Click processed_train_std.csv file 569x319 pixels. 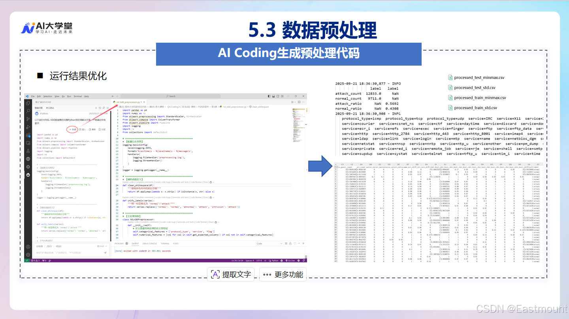pos(472,108)
